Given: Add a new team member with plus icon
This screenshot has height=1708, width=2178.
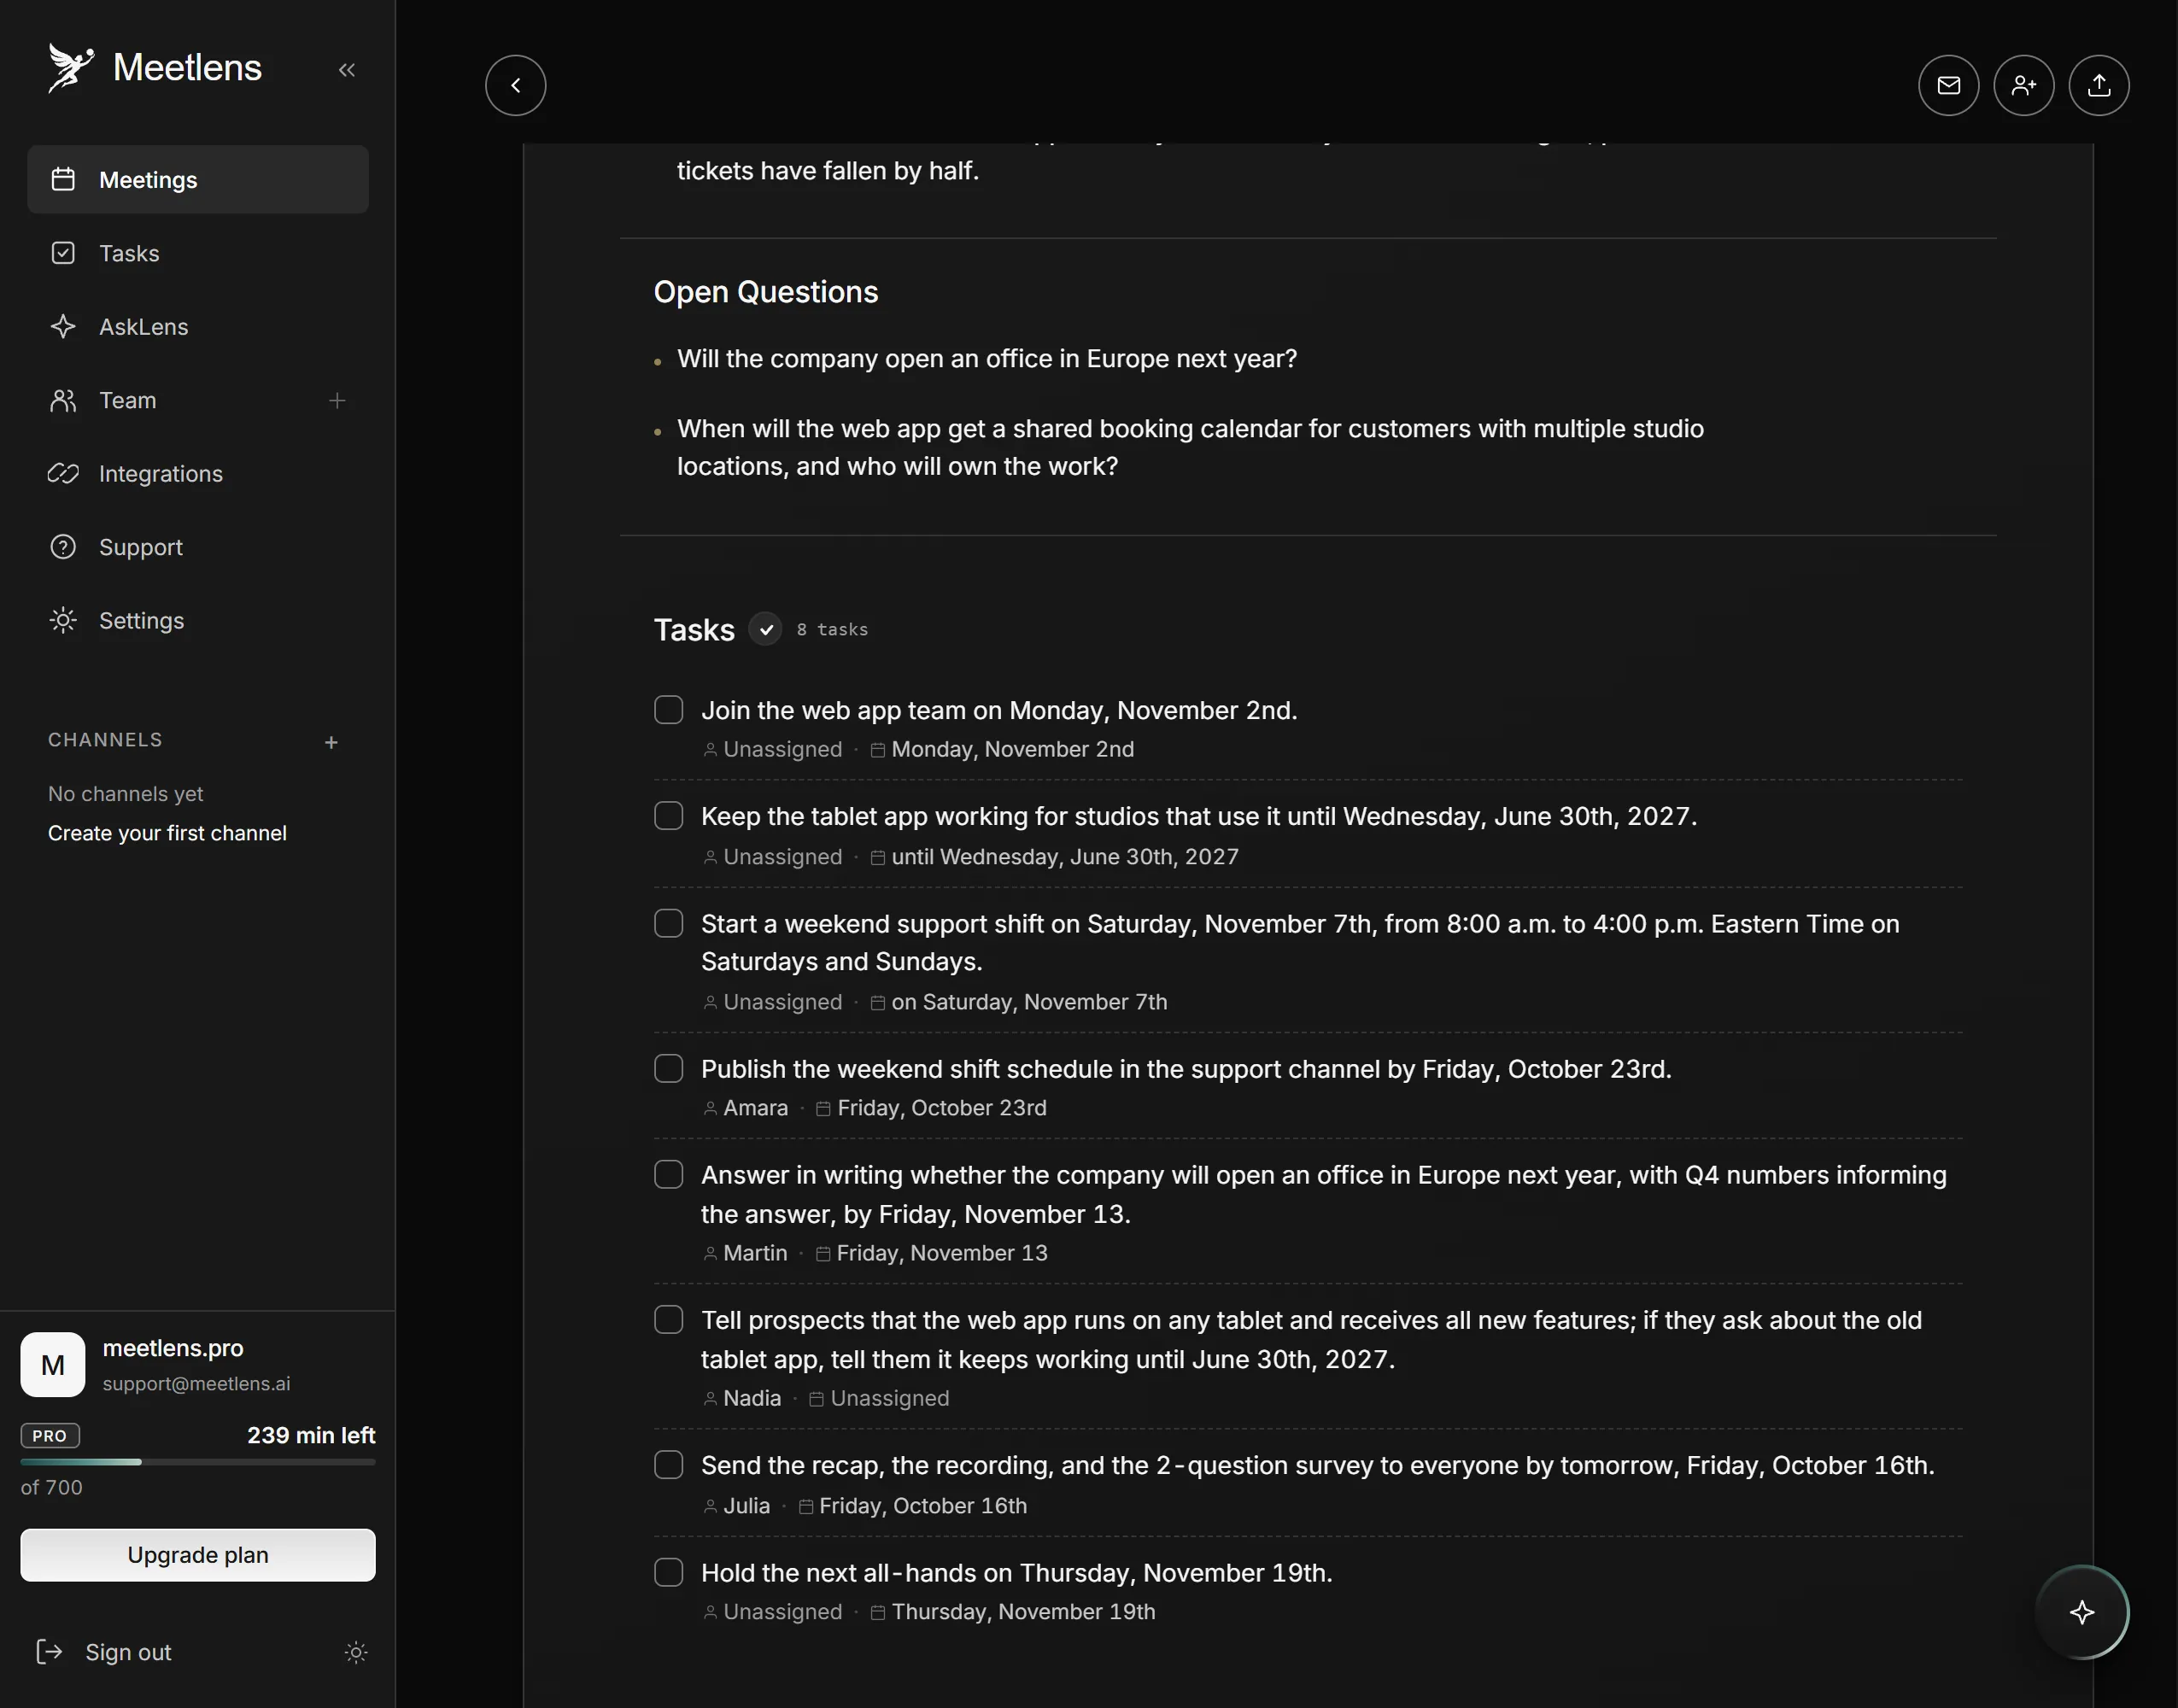Looking at the screenshot, I should (337, 400).
